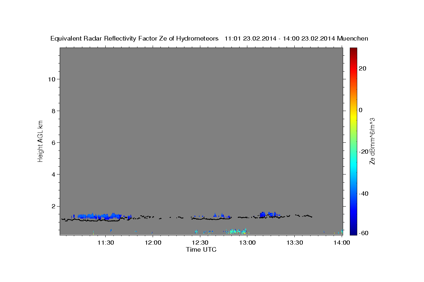
Task: Click the cyan-yellow low-level echo near 12:55
Action: [236, 231]
